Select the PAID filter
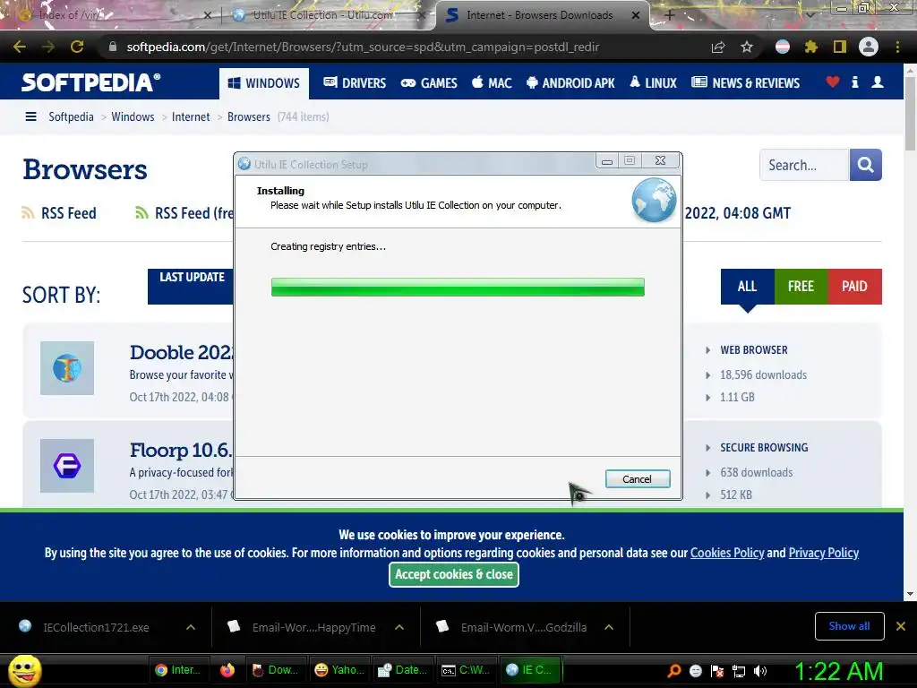This screenshot has width=917, height=688. point(854,286)
